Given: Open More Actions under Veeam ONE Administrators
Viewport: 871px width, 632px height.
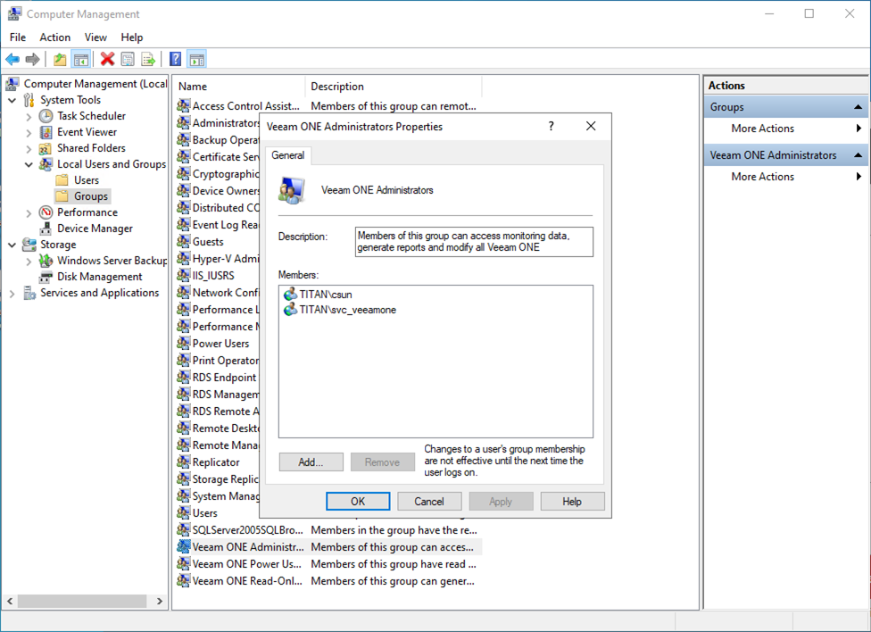Looking at the screenshot, I should [x=786, y=177].
